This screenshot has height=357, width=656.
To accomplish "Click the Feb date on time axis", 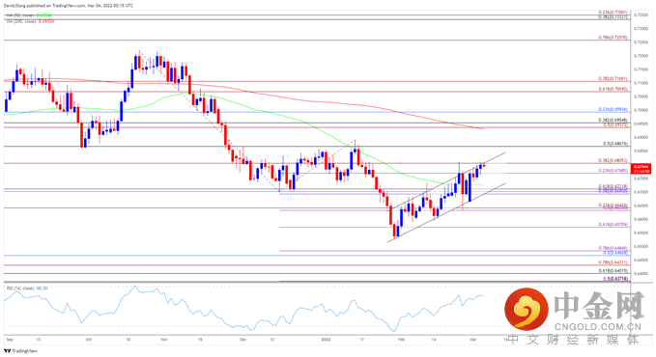I will click(x=401, y=340).
